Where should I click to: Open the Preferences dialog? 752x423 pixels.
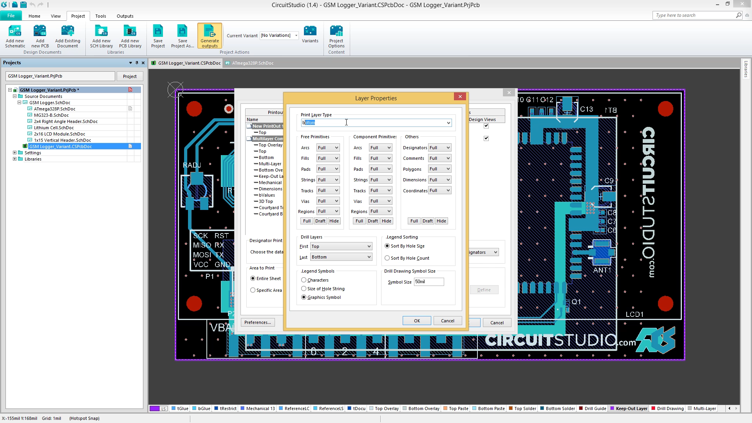click(x=258, y=322)
